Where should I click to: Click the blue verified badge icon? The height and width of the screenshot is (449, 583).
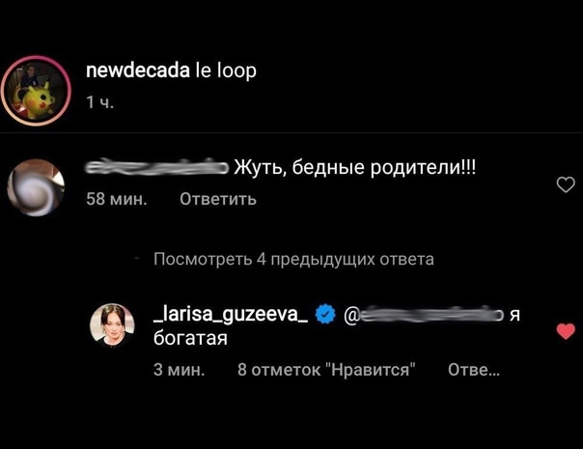tap(325, 315)
